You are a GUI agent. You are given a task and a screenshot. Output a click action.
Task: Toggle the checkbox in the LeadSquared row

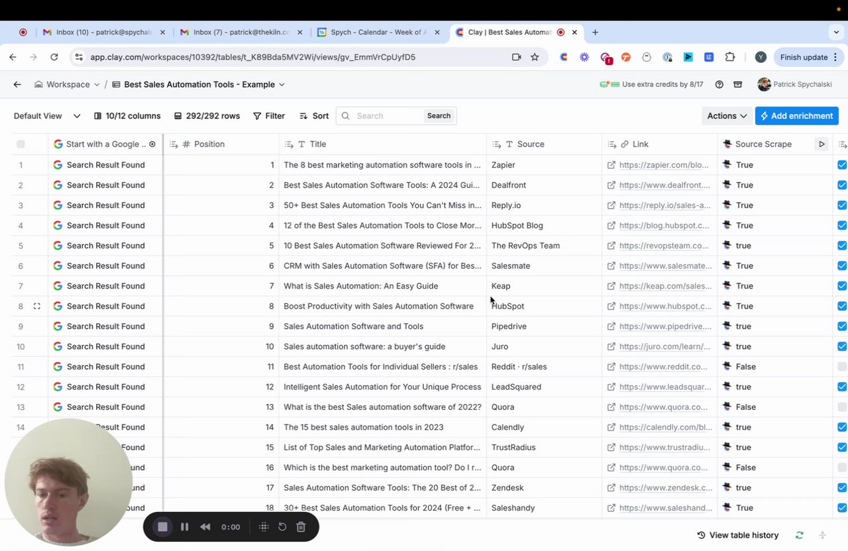(x=842, y=387)
